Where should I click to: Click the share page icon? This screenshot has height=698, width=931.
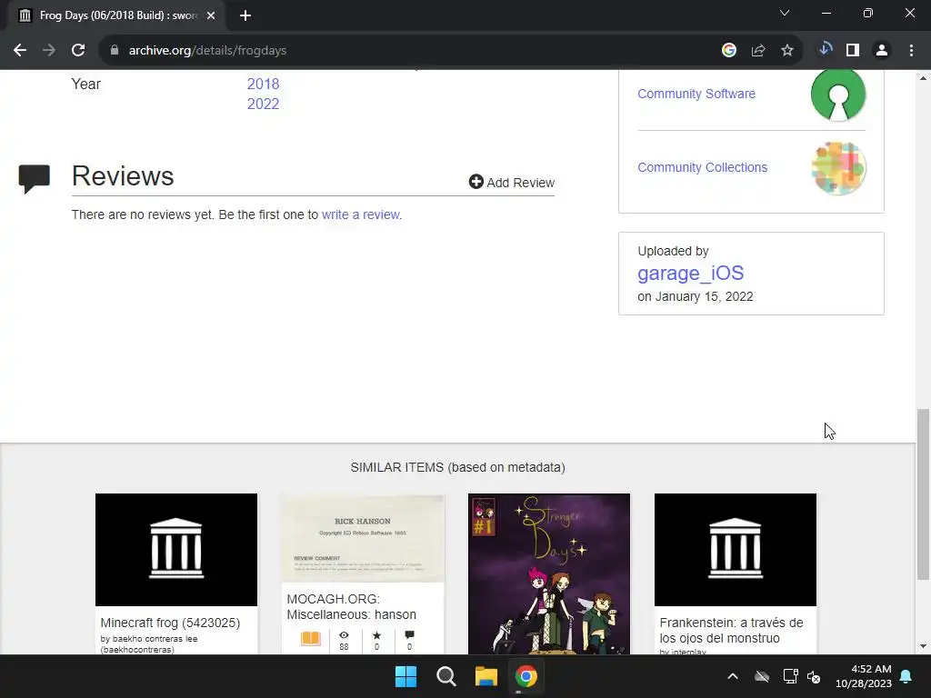[758, 51]
